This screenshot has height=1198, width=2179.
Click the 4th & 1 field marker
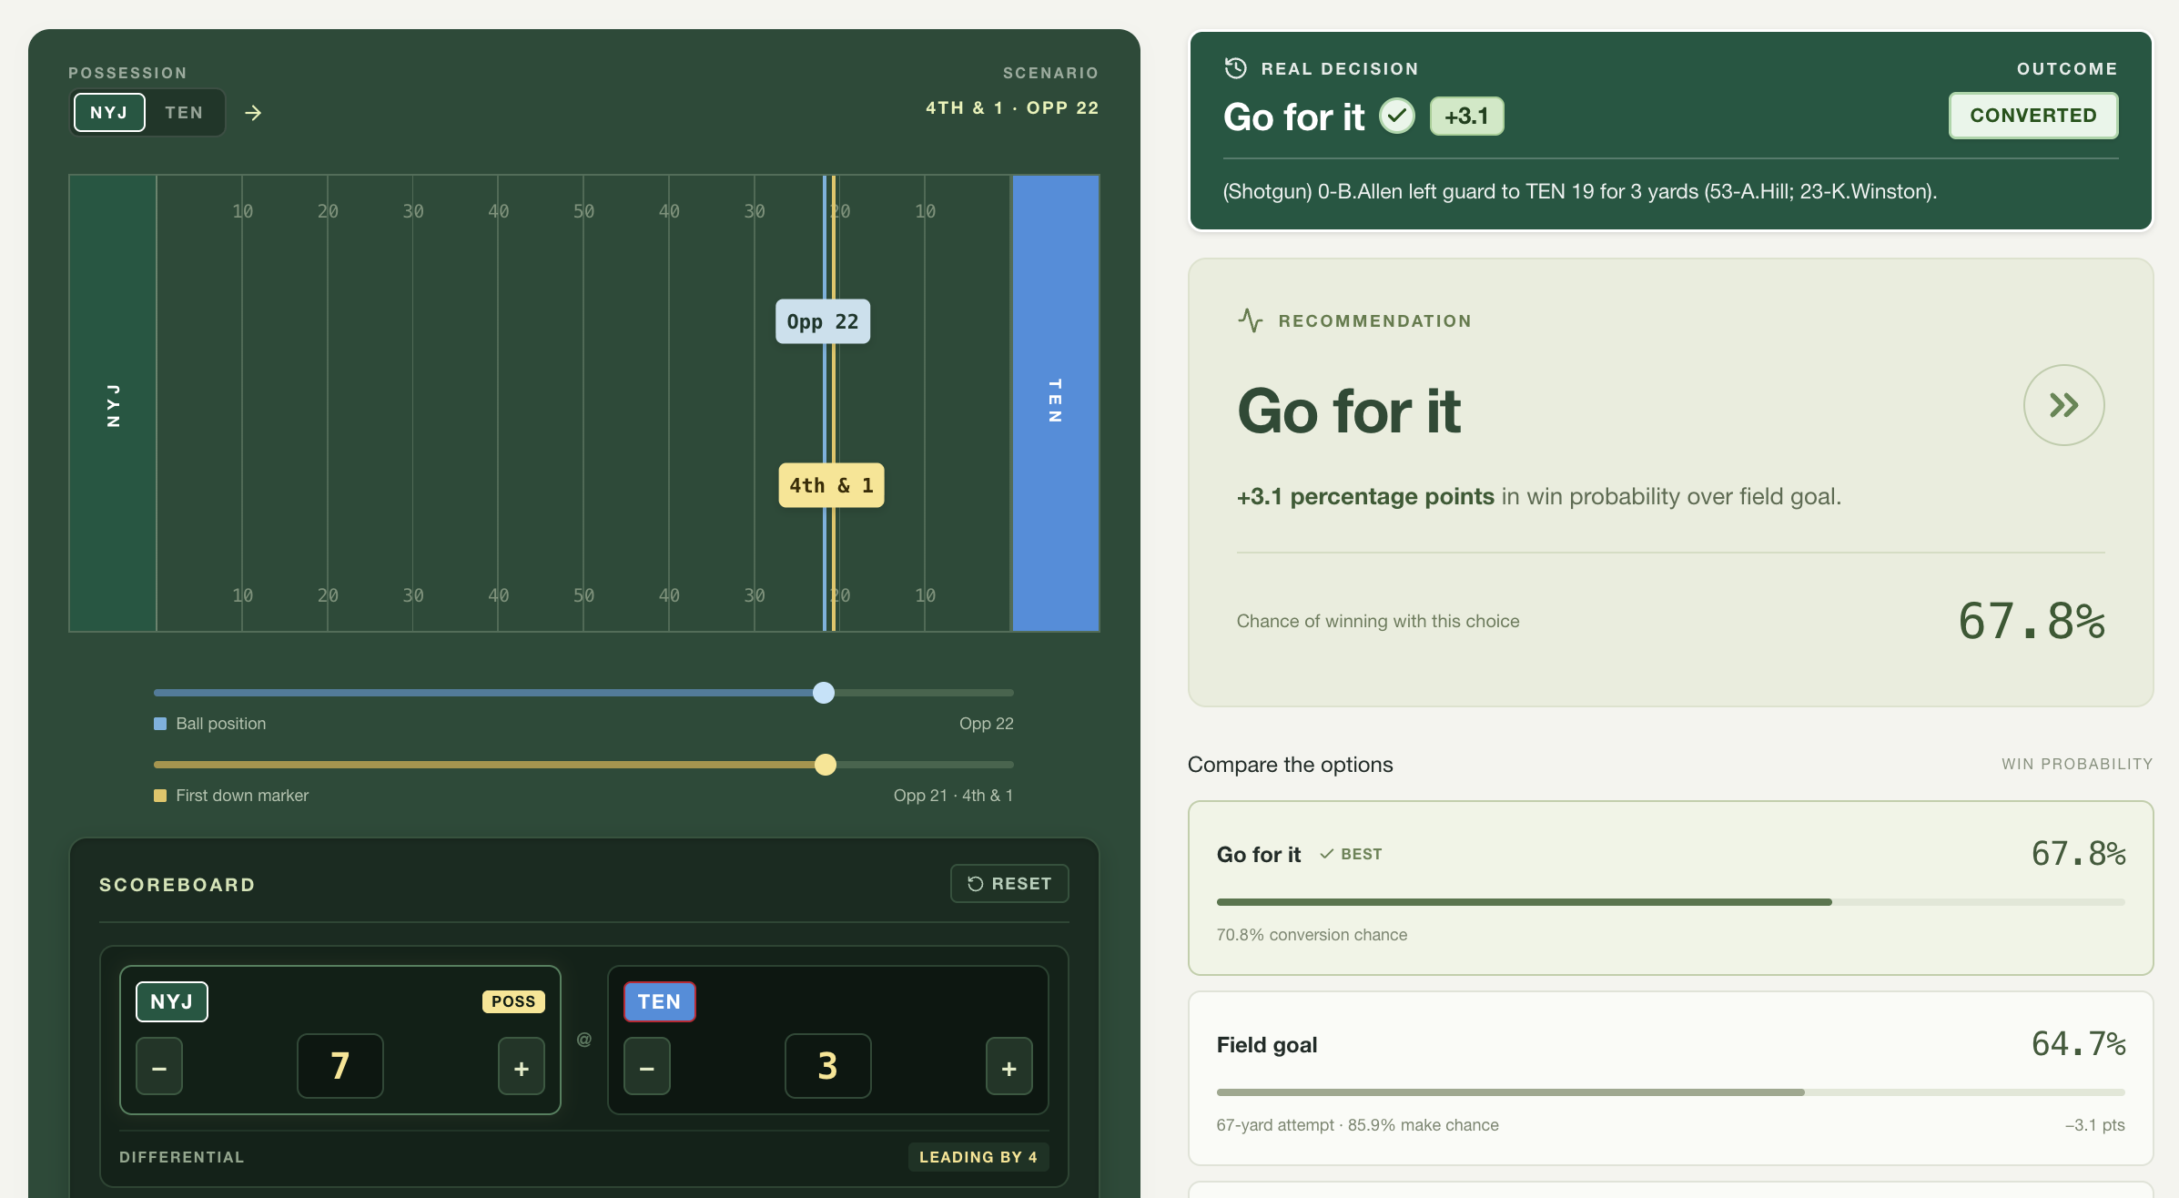(x=831, y=485)
